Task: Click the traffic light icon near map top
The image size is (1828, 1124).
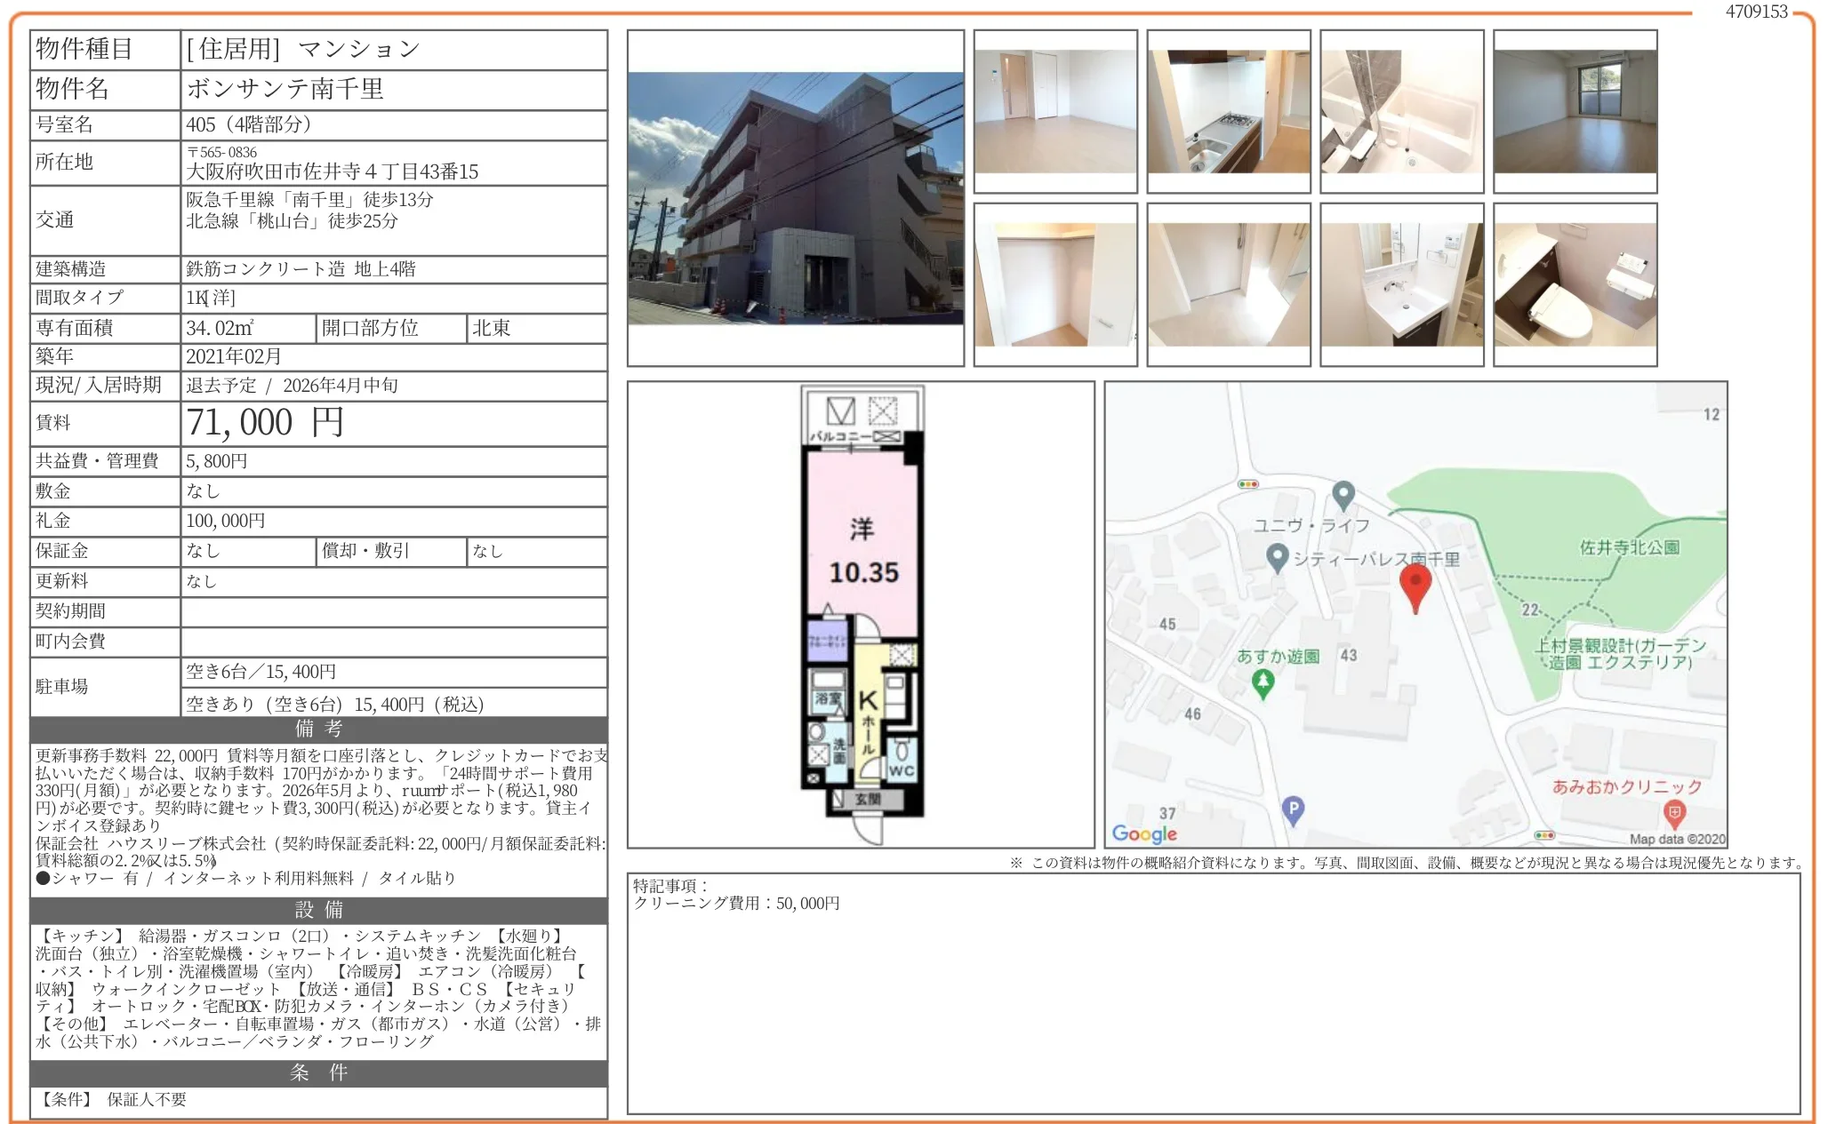Action: [x=1247, y=484]
